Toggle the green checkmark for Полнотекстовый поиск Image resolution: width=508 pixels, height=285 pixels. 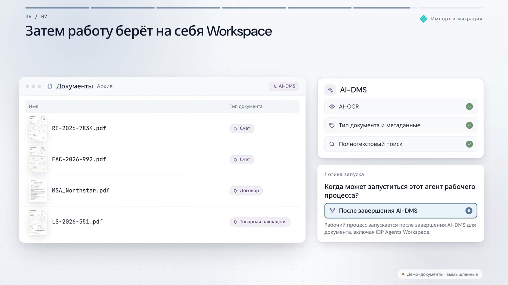469,144
